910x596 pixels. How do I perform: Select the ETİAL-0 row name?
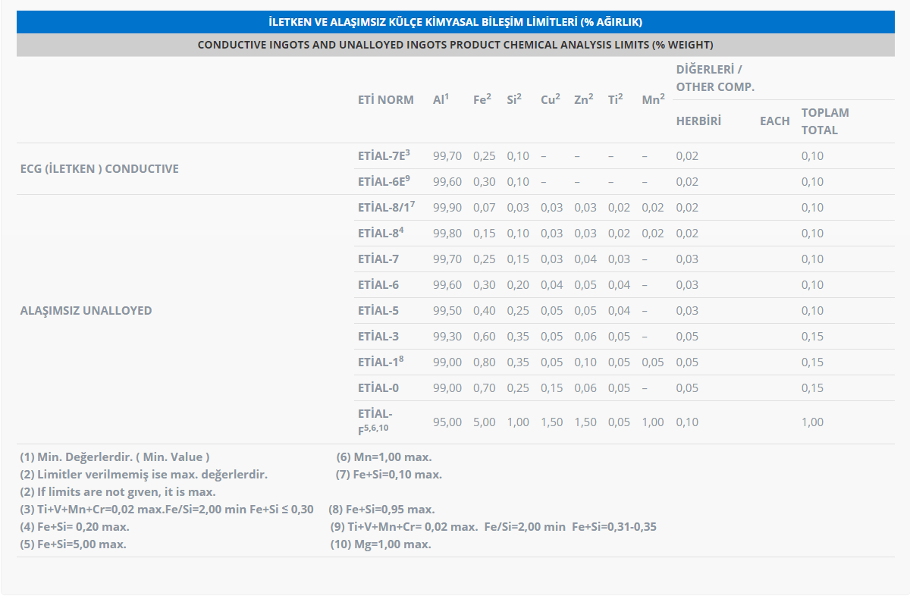378,388
